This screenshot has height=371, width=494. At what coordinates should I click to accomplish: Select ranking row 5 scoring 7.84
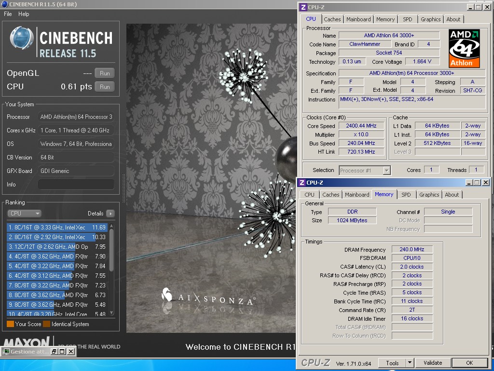tap(57, 266)
